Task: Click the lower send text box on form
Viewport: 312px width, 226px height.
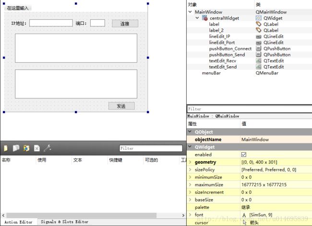Action: [76, 84]
